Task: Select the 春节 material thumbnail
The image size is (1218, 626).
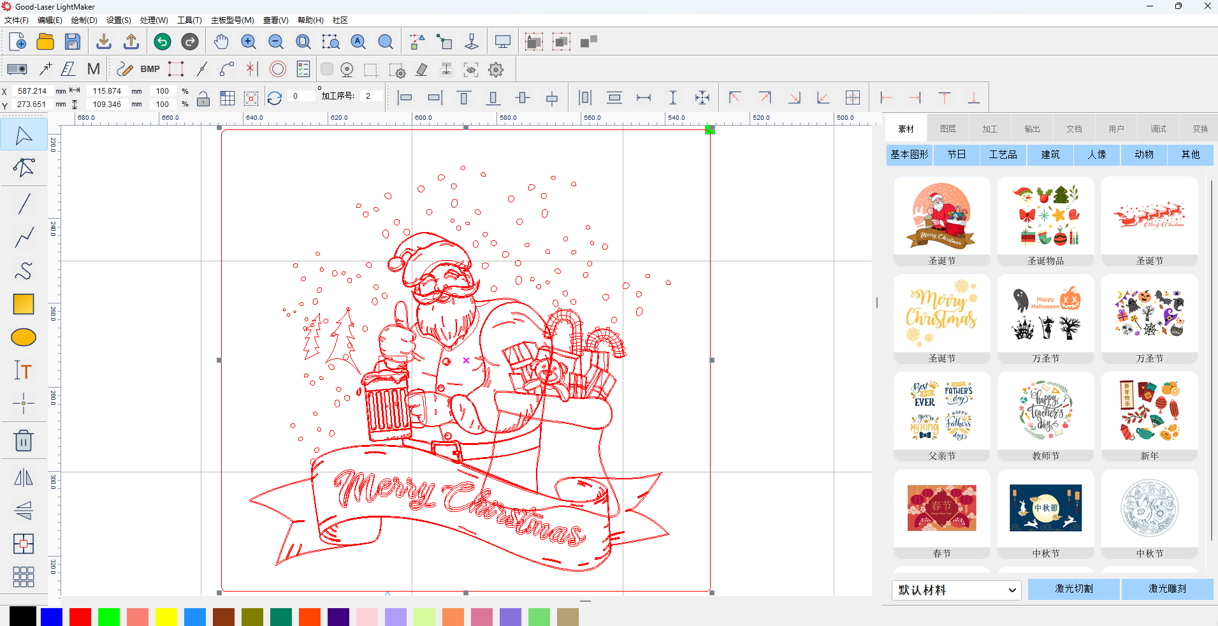Action: click(x=942, y=514)
